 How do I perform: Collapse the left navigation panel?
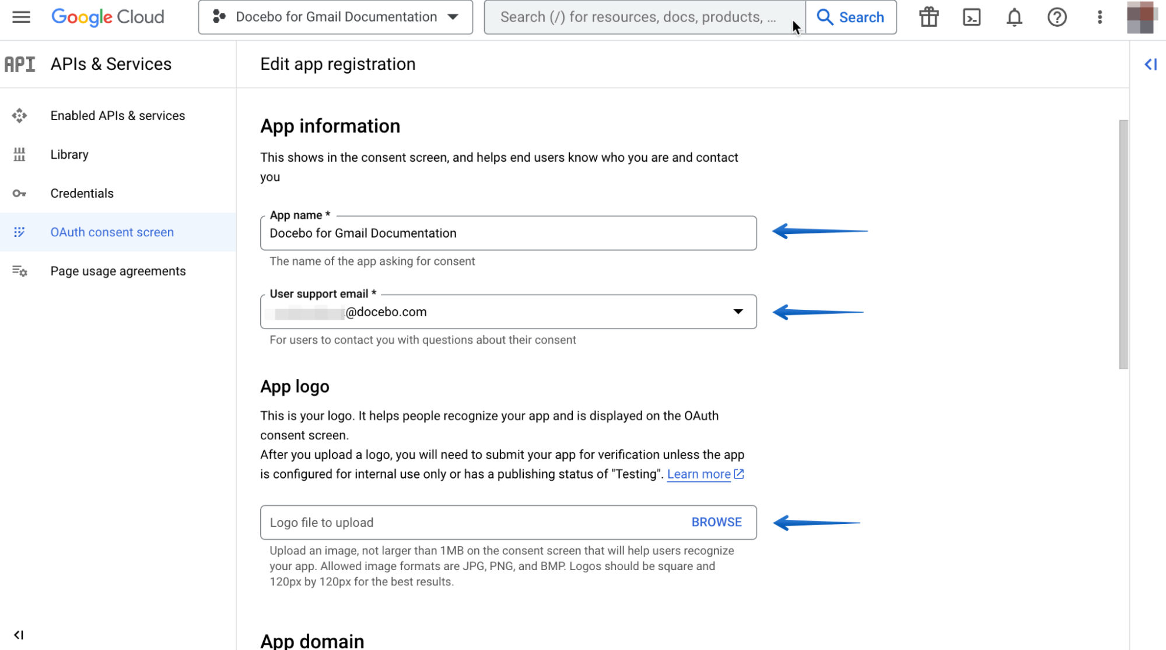[19, 635]
